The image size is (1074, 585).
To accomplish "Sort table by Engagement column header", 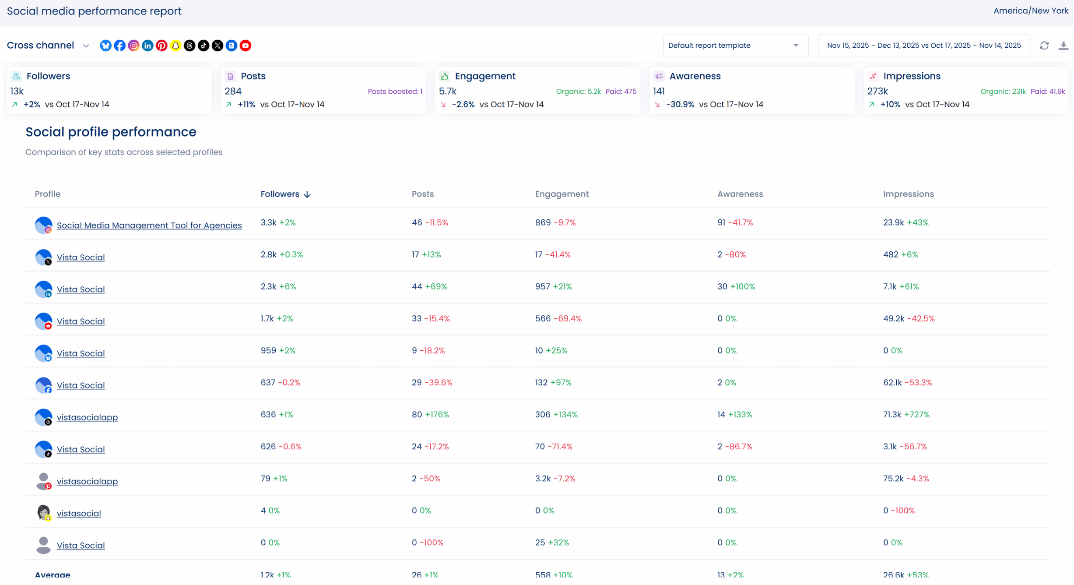I will 562,194.
